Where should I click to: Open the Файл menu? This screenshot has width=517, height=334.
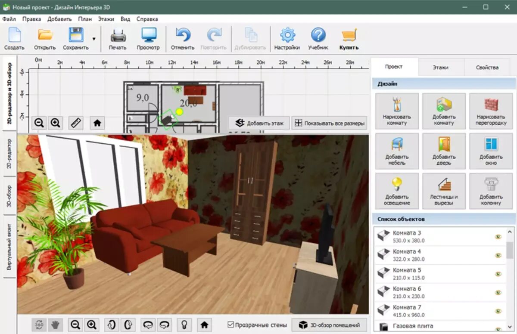[x=9, y=19]
